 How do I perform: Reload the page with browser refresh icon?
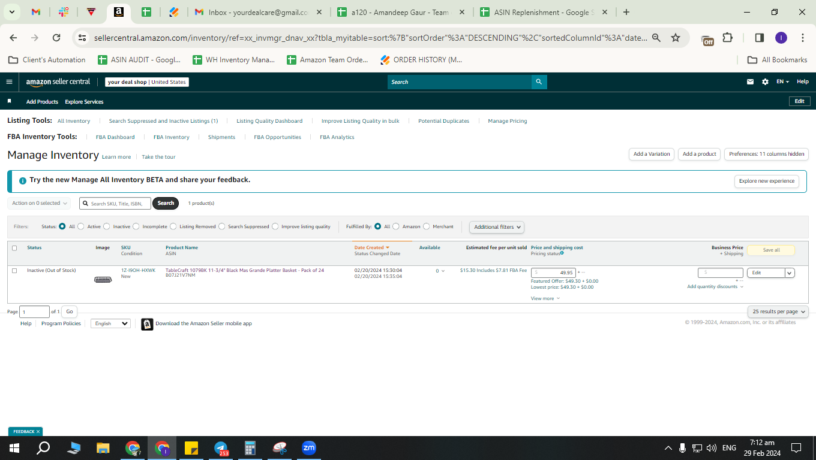coord(56,38)
